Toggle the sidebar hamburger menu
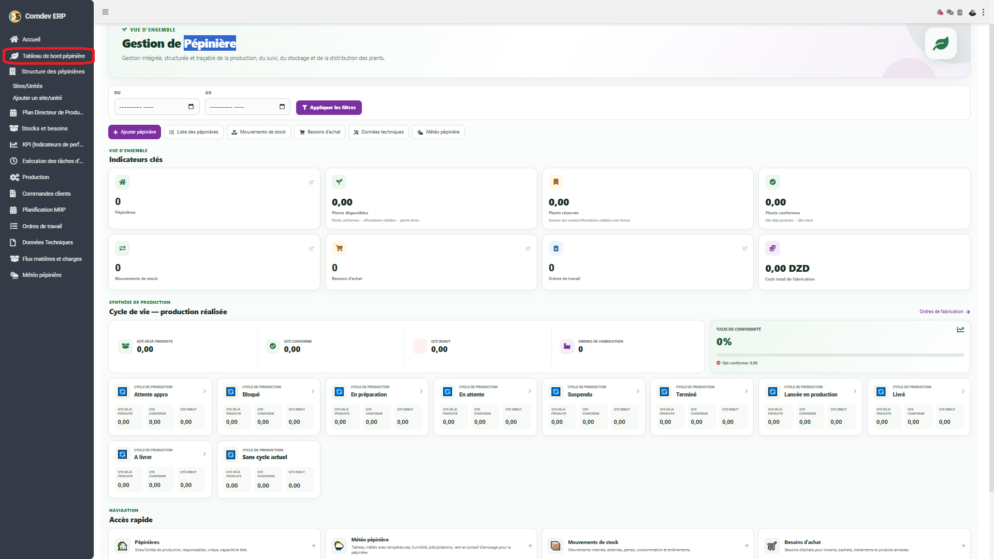The width and height of the screenshot is (994, 559). tap(105, 12)
